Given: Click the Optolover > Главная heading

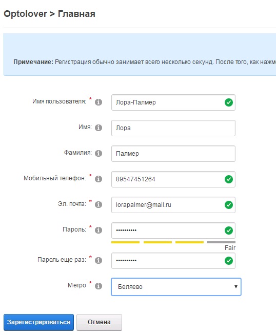Looking at the screenshot, I should point(49,14).
